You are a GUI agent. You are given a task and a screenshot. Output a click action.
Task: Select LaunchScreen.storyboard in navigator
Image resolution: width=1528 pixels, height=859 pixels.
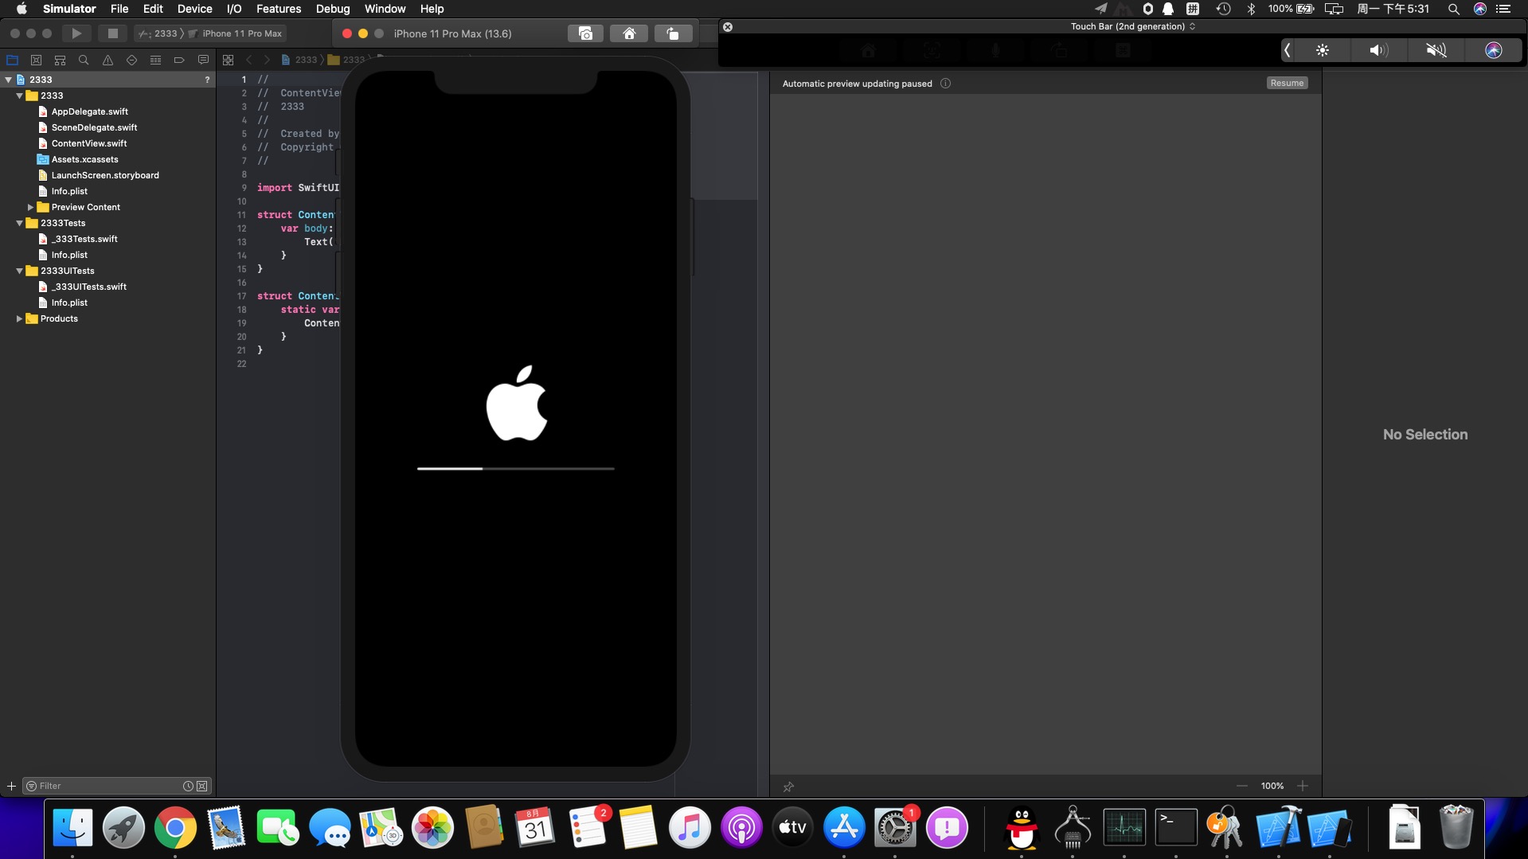pyautogui.click(x=105, y=175)
